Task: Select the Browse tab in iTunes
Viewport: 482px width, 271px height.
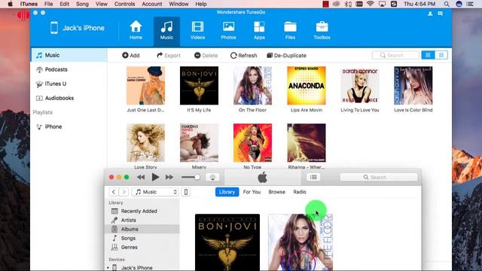Action: point(276,192)
